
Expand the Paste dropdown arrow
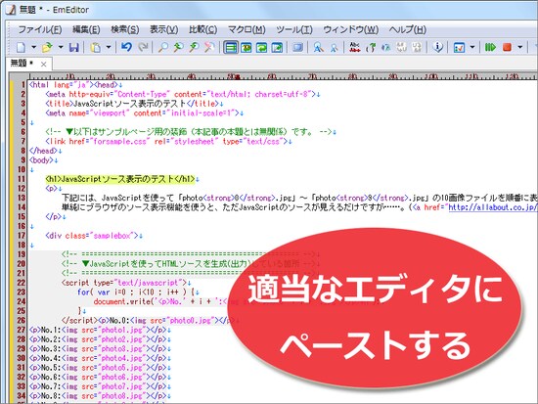(109, 47)
